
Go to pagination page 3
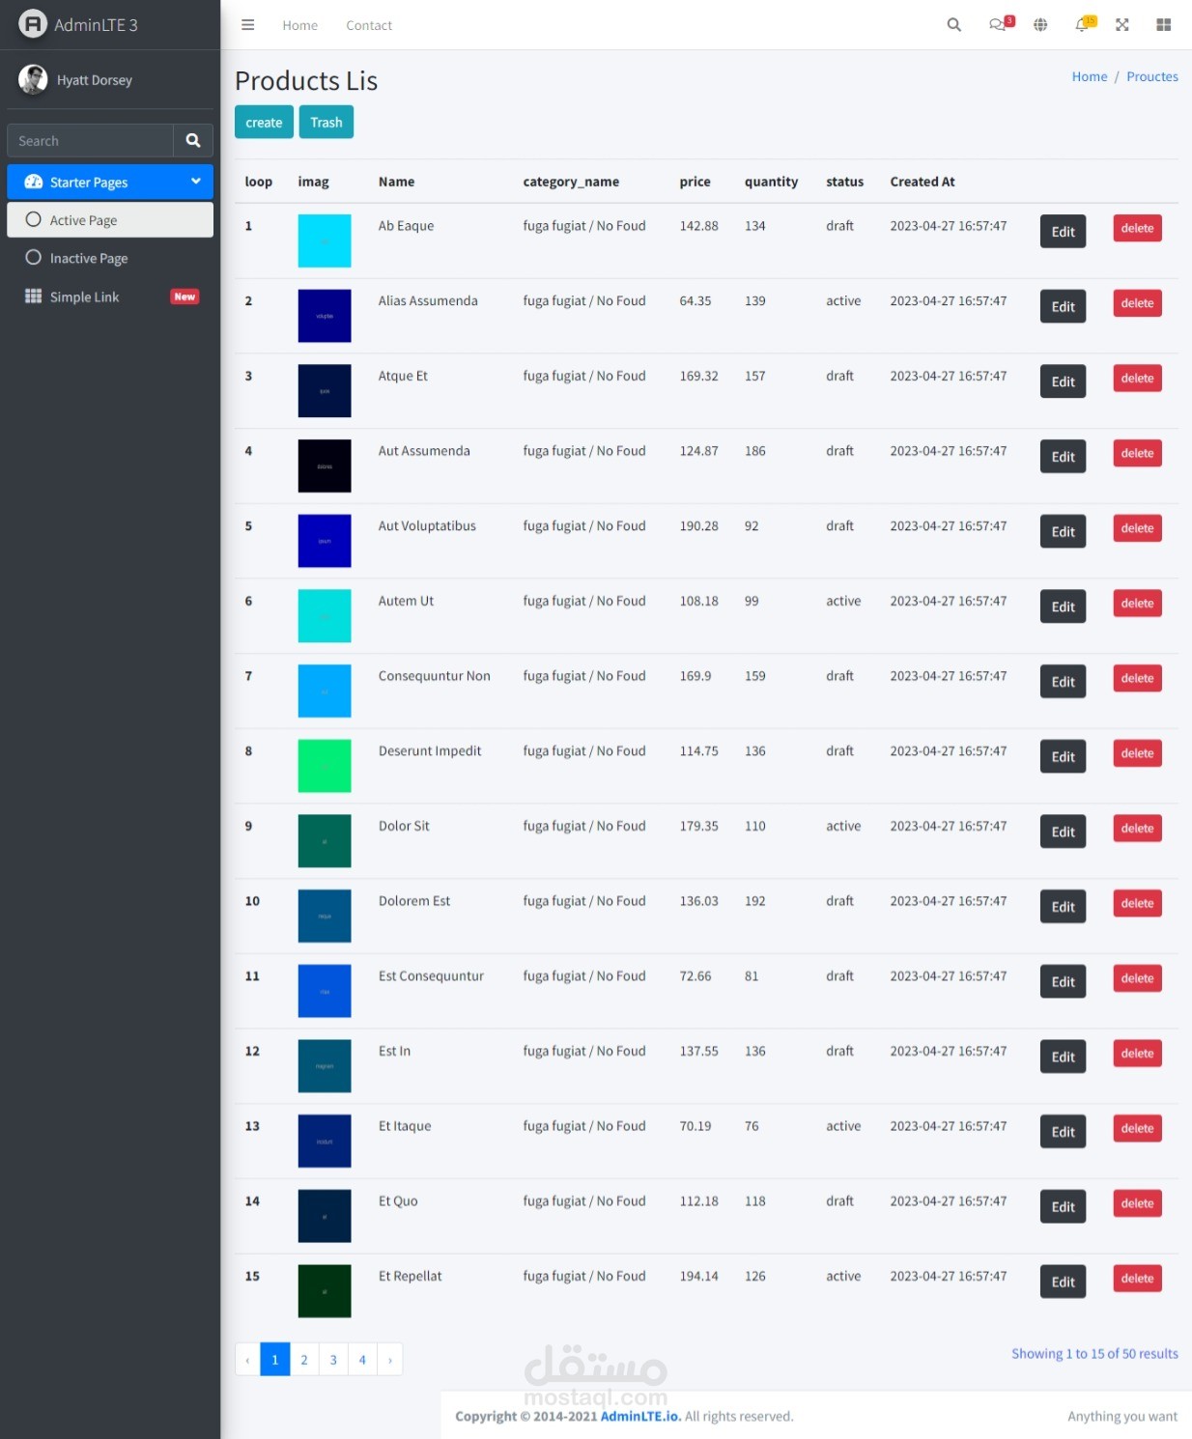[x=333, y=1359]
